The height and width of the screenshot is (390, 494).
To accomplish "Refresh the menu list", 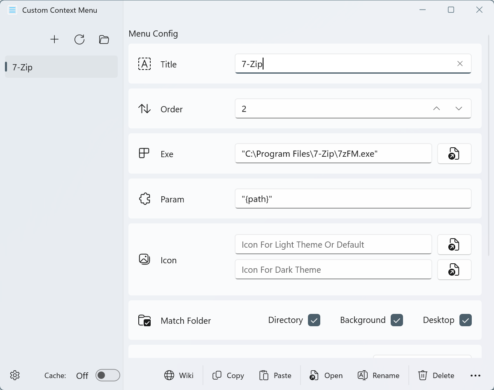I will pyautogui.click(x=79, y=39).
